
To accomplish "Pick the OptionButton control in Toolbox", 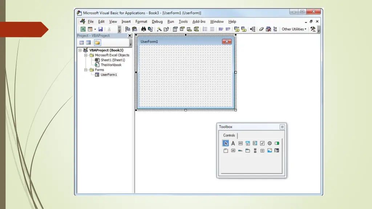I will pyautogui.click(x=270, y=143).
